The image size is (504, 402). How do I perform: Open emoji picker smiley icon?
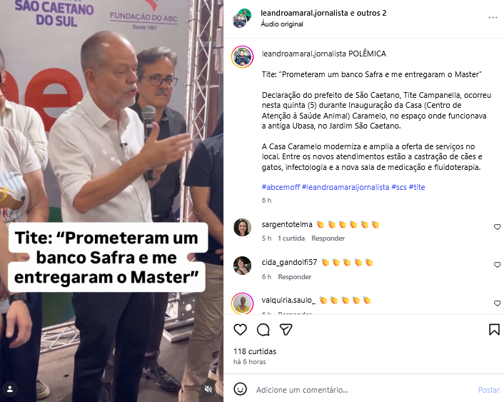(x=240, y=389)
